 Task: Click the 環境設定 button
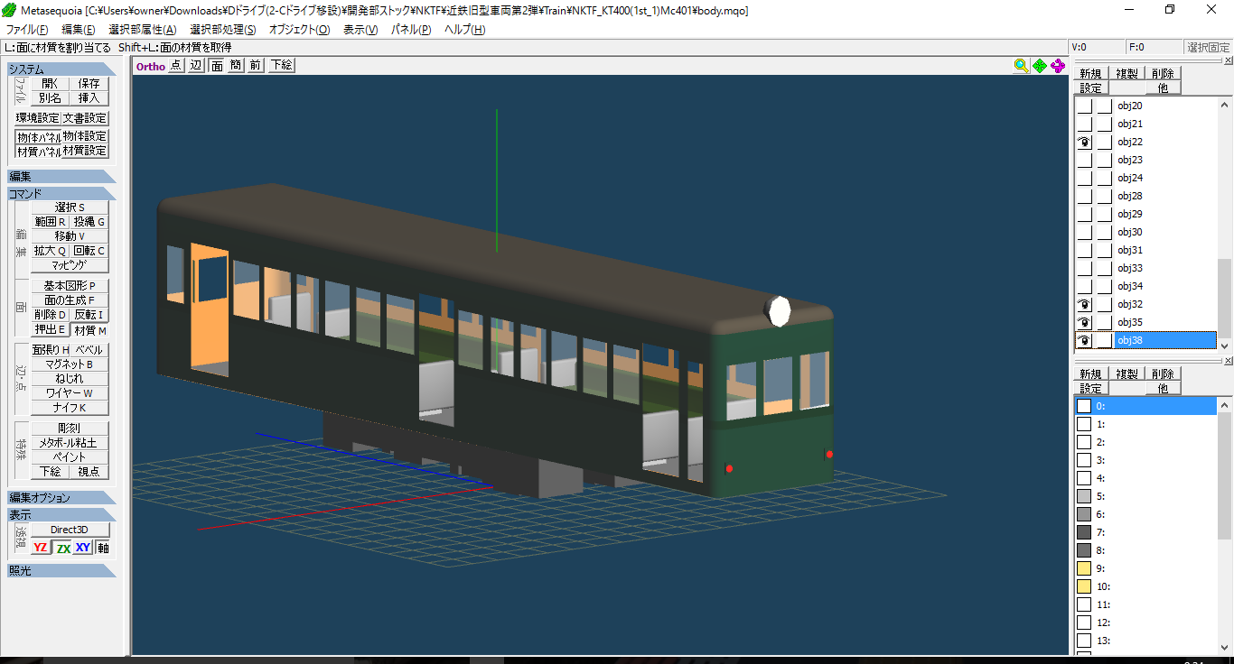click(38, 118)
